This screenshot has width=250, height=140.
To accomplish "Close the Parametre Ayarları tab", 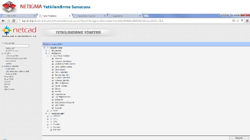I will coord(105,16).
